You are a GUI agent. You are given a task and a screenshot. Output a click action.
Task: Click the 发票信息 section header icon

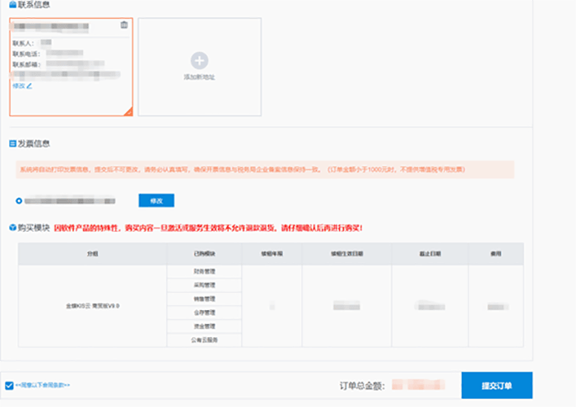pyautogui.click(x=12, y=143)
